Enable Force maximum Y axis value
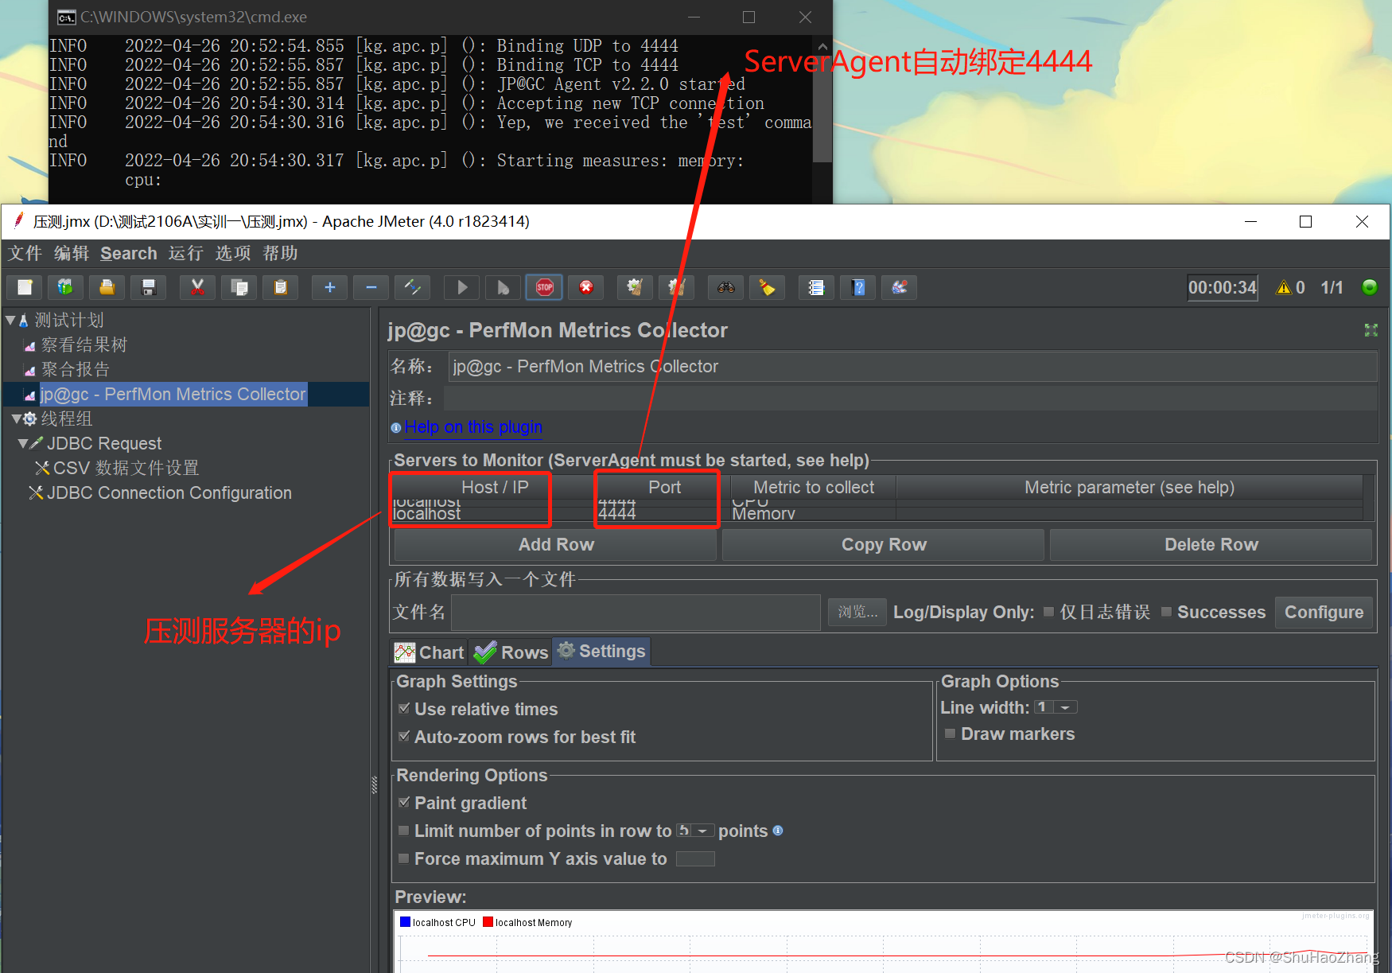Screen dimensions: 1392x973 [404, 858]
